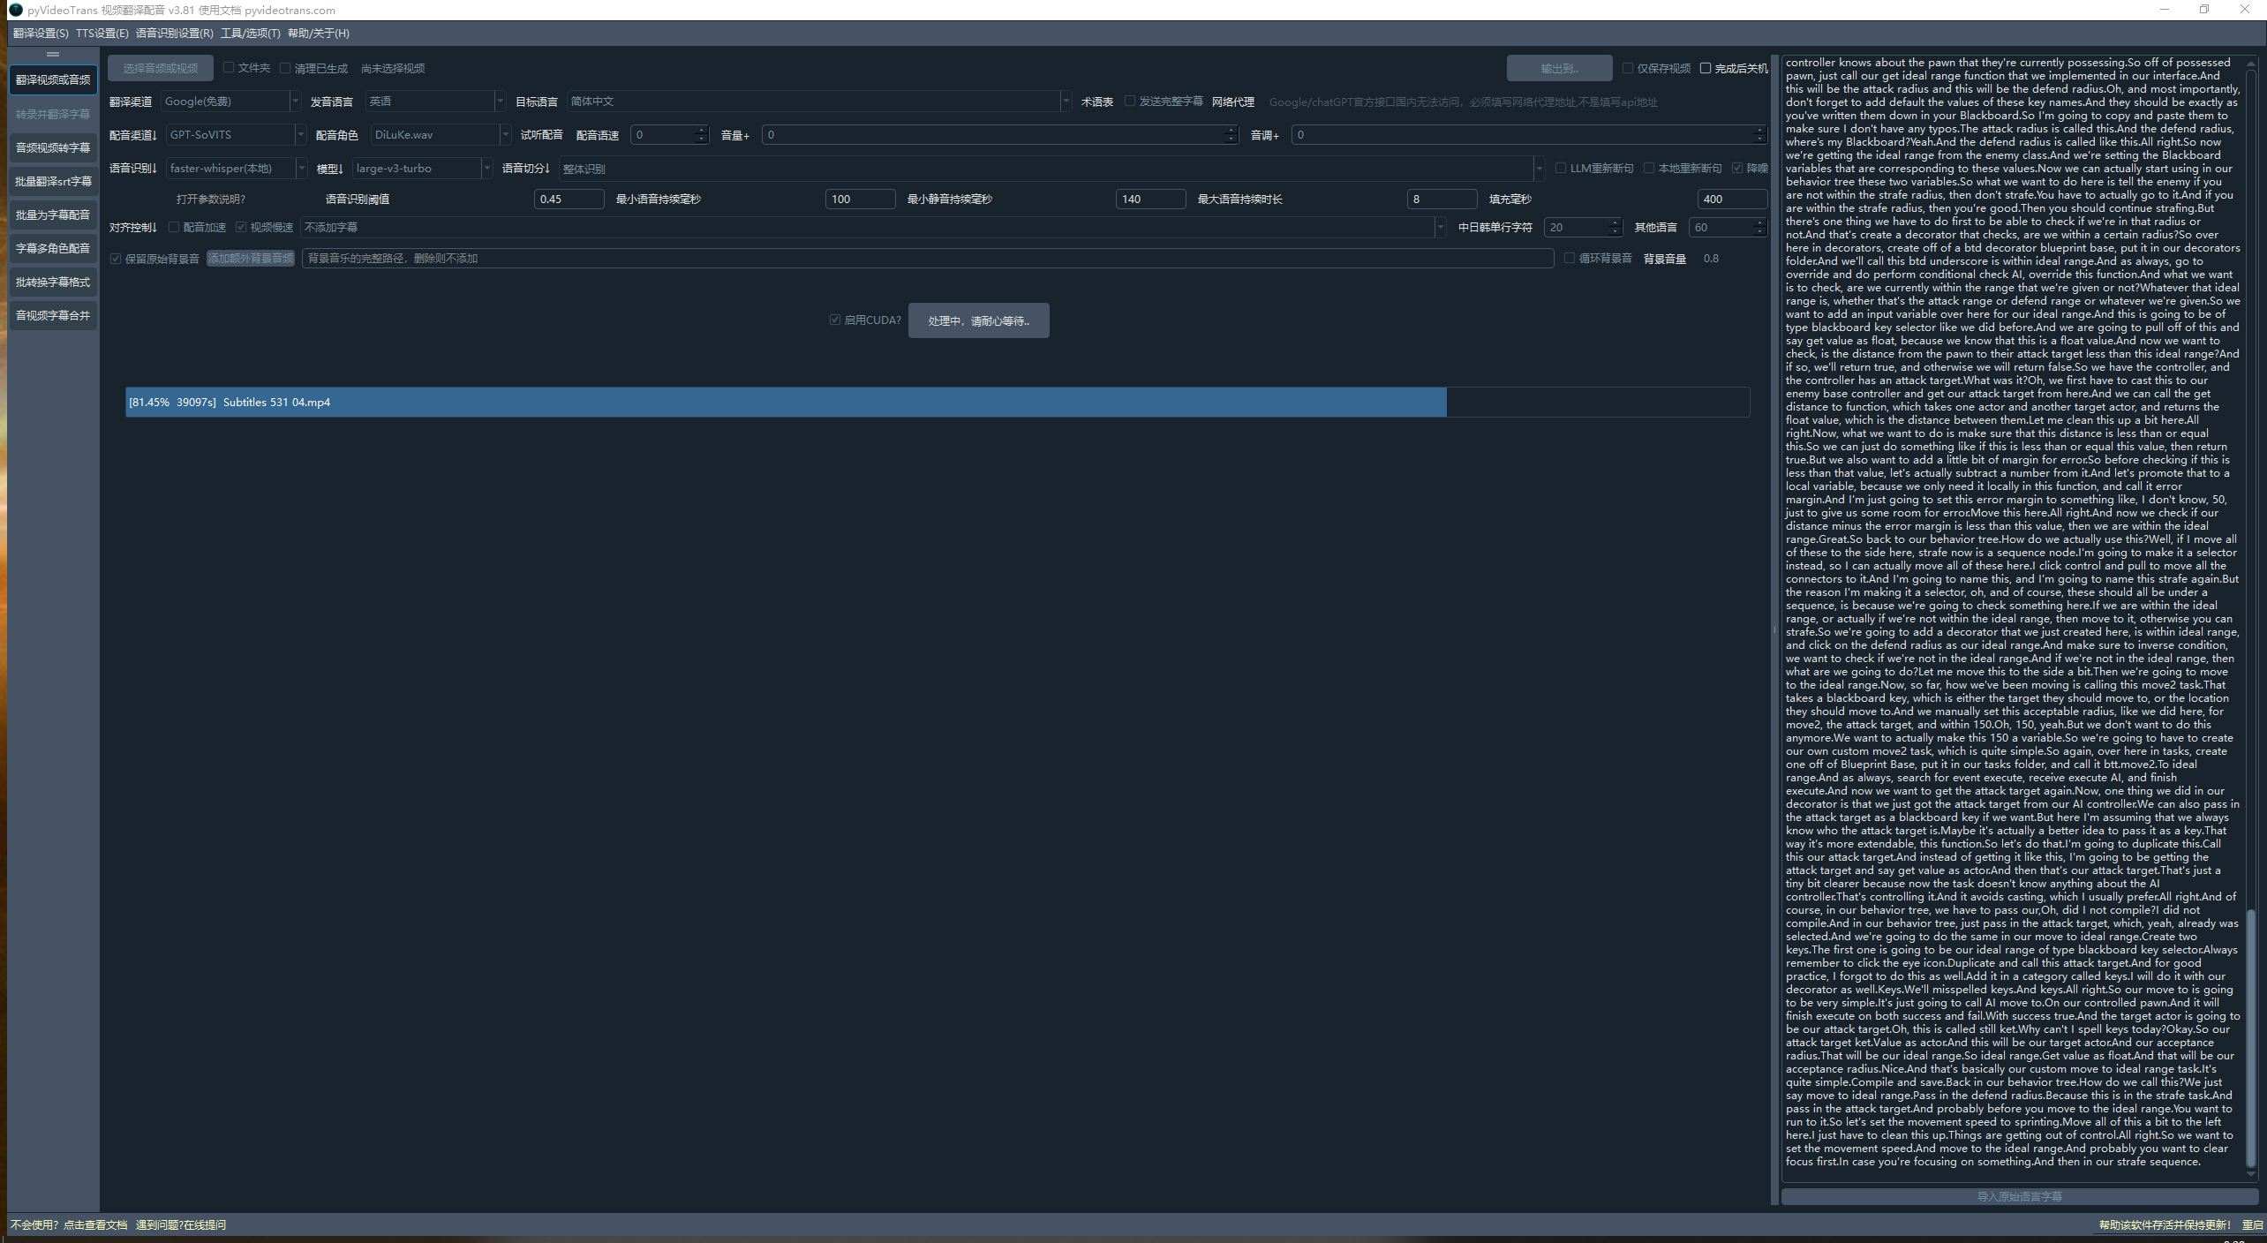Toggle the 完成后关机 checkbox
2267x1243 pixels.
coord(1706,68)
